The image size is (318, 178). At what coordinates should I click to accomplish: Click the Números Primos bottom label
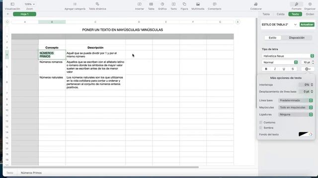tap(31, 173)
